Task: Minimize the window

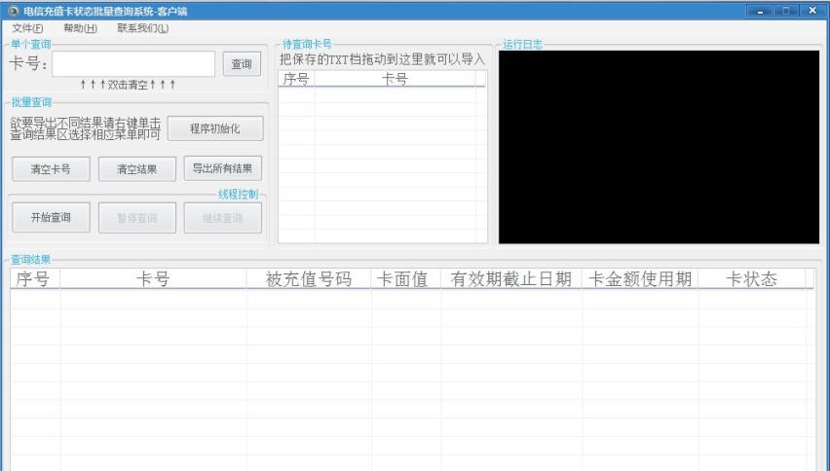Action: [760, 10]
